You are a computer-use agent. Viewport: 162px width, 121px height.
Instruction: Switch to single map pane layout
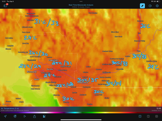click(x=140, y=116)
